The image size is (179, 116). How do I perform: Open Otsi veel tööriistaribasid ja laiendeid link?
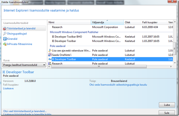[25, 111]
